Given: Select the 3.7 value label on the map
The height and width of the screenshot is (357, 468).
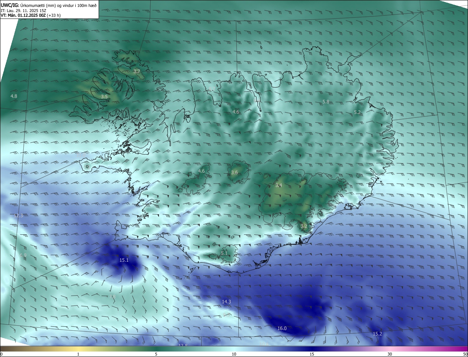Looking at the screenshot, I should pos(137,72).
